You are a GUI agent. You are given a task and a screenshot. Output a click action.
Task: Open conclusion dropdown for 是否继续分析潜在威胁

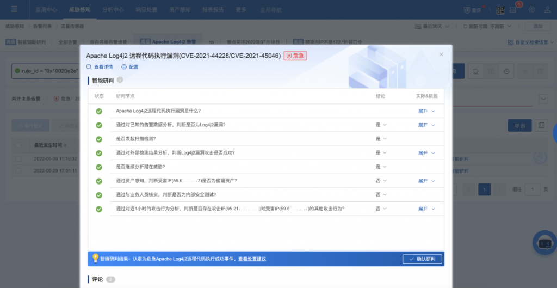tap(381, 167)
